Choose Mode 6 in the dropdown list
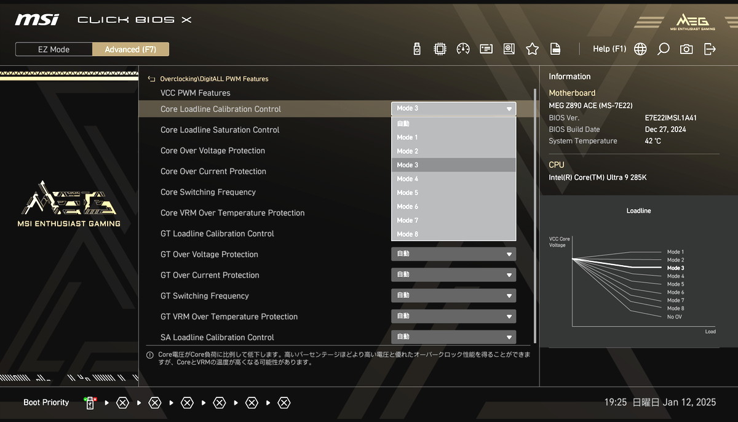 [454, 207]
